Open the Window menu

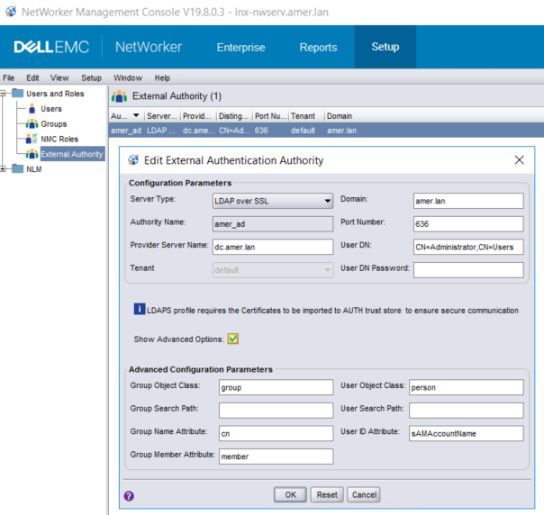(127, 78)
